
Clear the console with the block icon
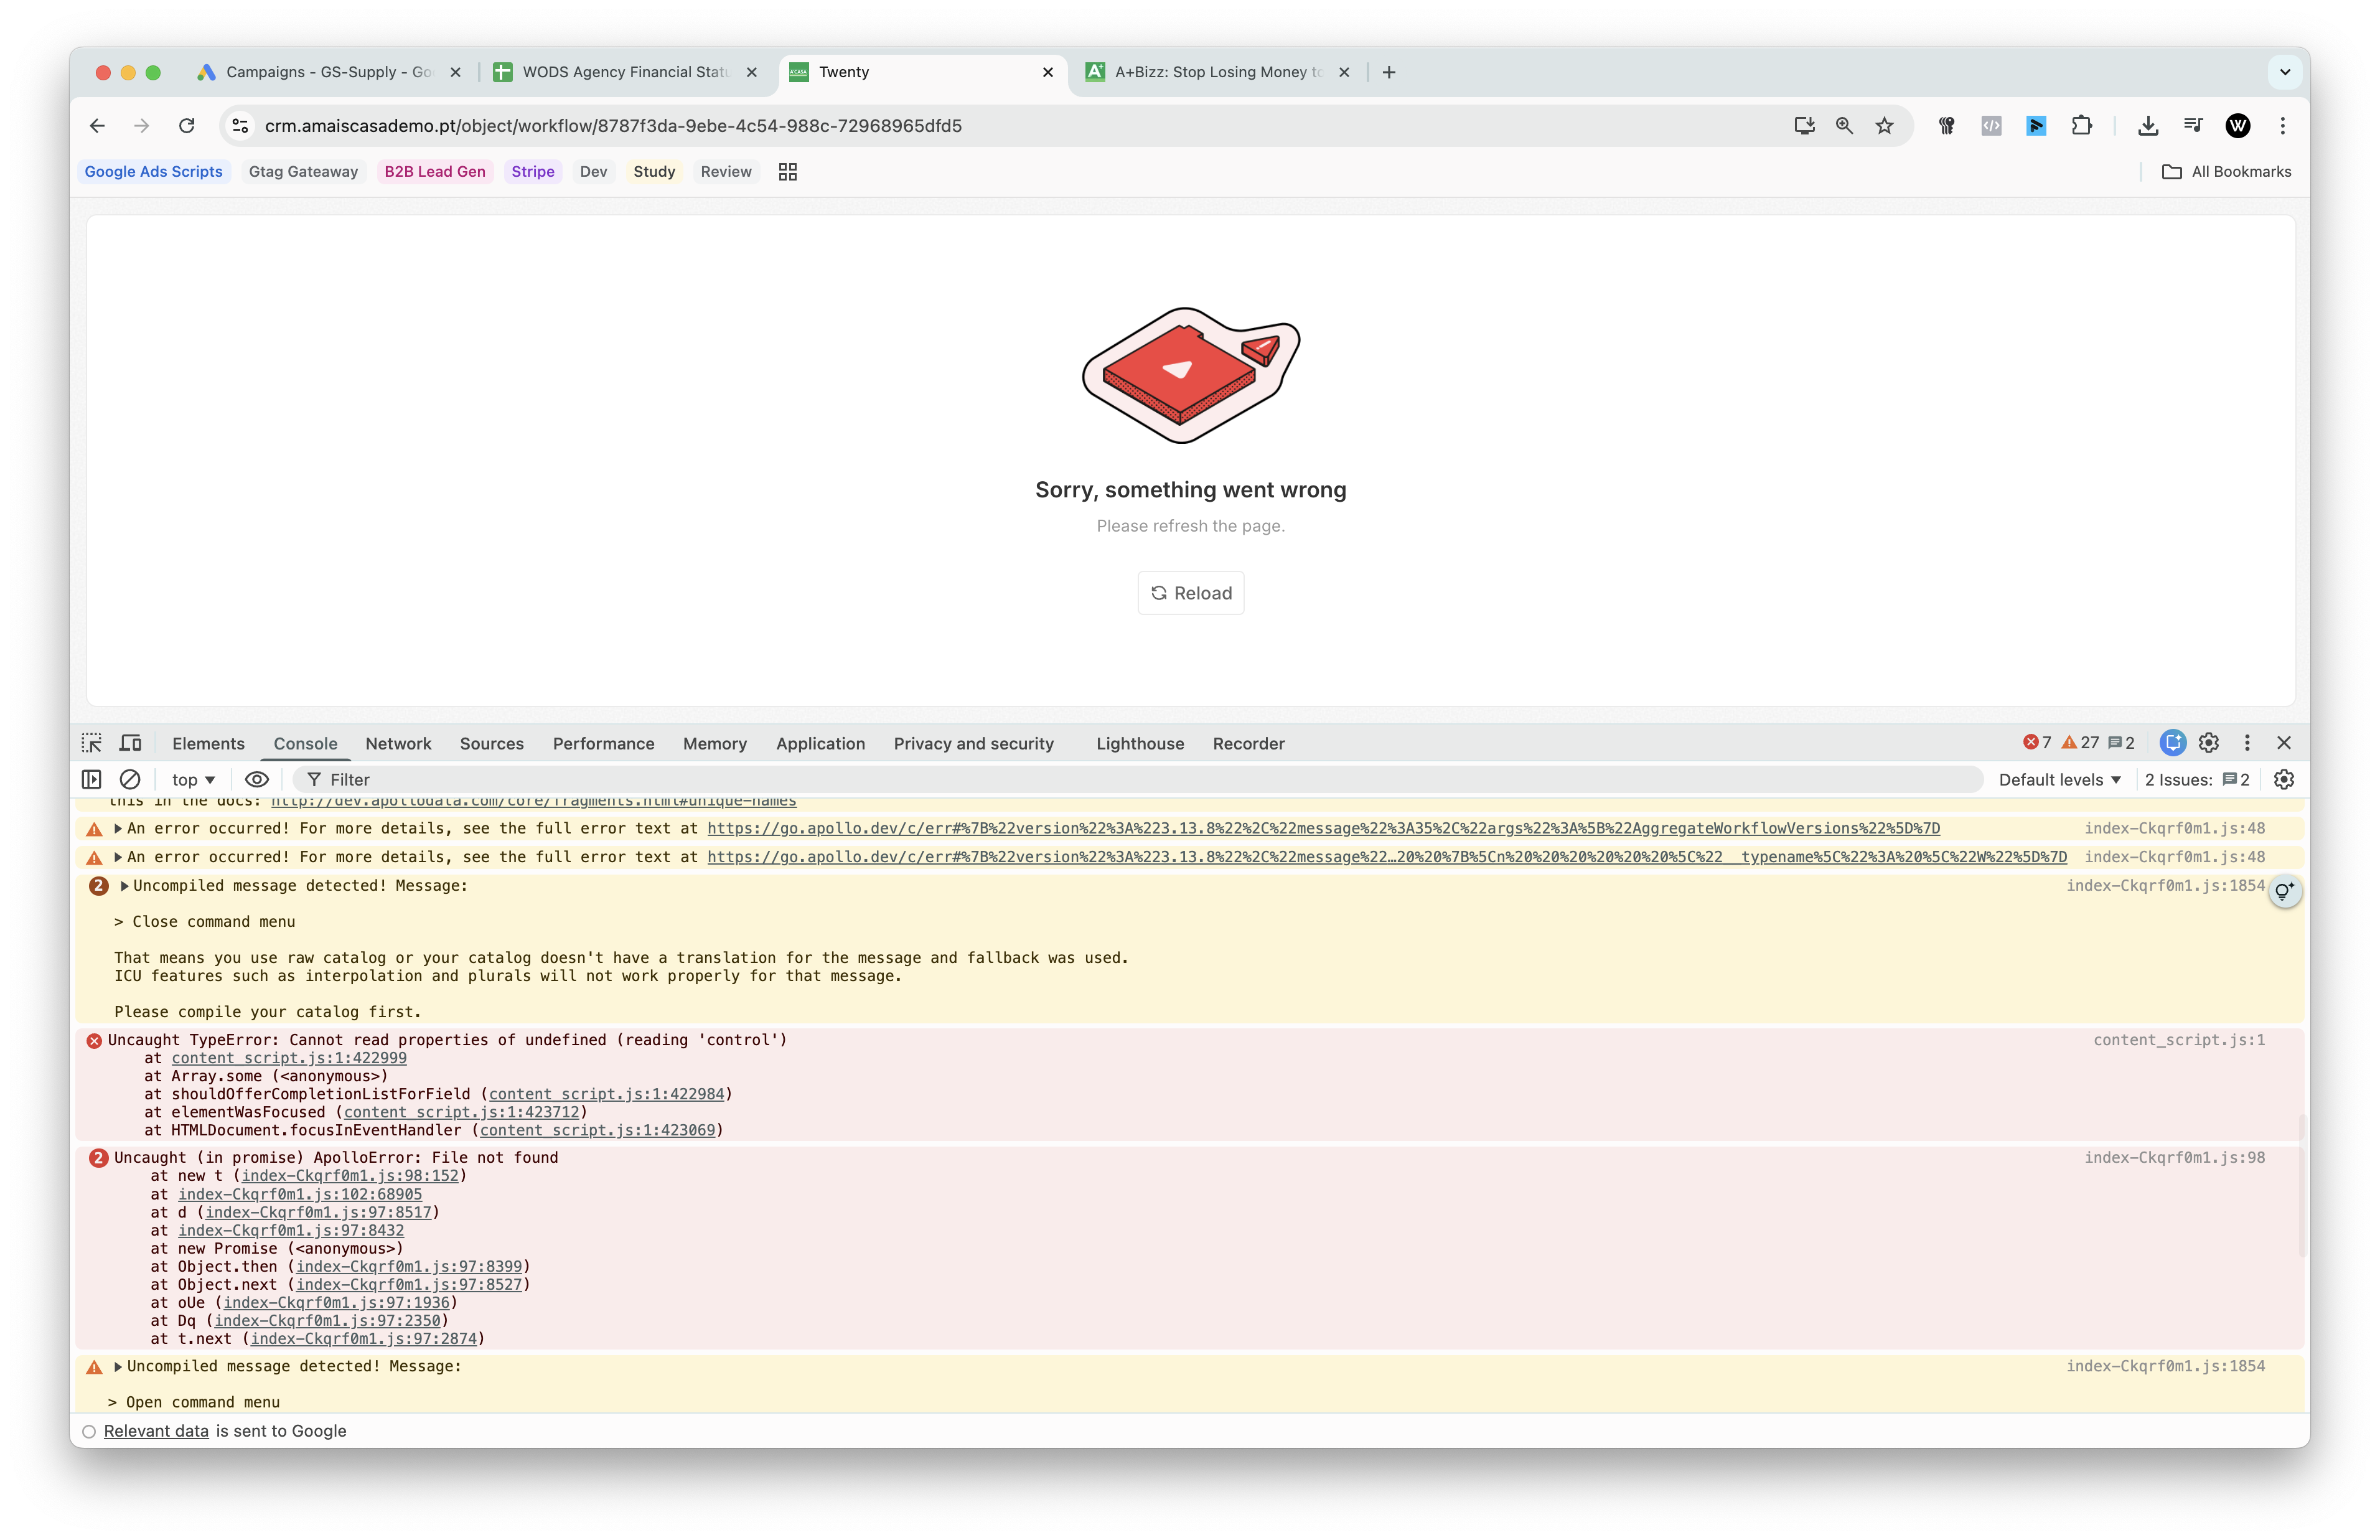[130, 779]
